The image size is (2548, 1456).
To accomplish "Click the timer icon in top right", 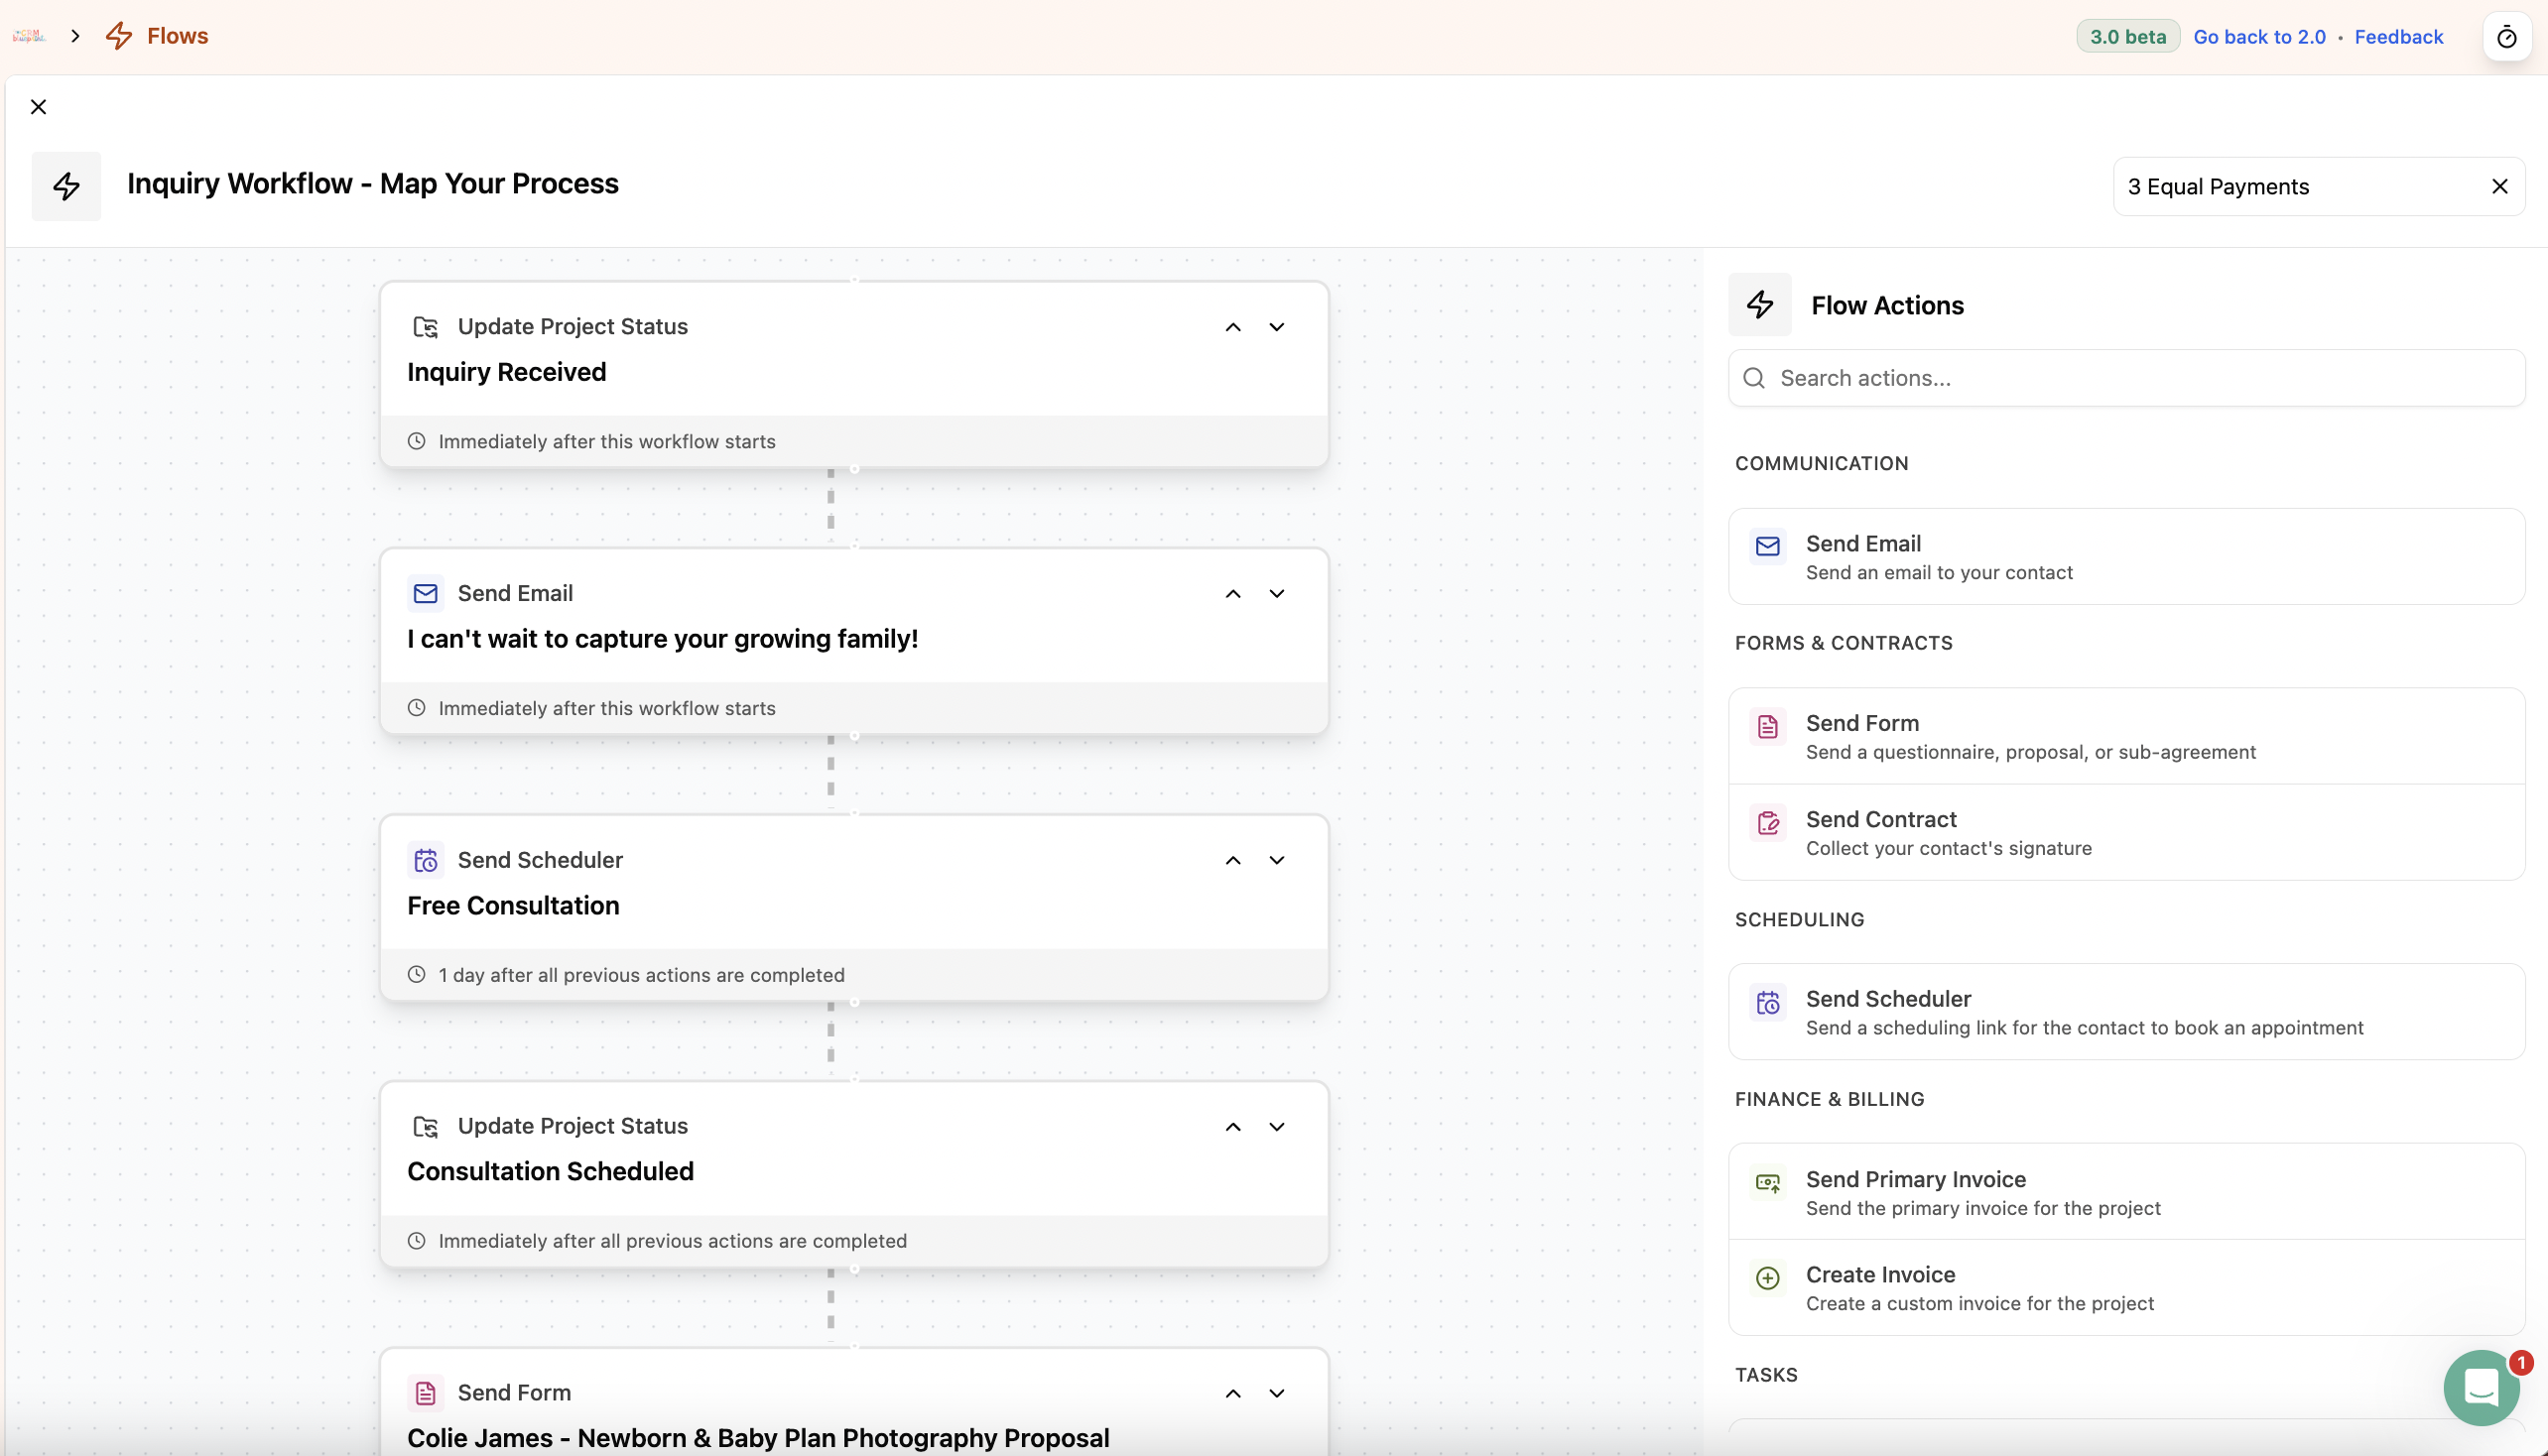I will point(2506,37).
